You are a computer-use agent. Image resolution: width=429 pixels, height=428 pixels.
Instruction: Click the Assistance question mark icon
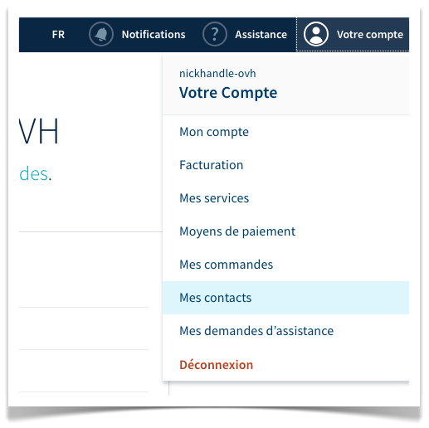coord(215,34)
